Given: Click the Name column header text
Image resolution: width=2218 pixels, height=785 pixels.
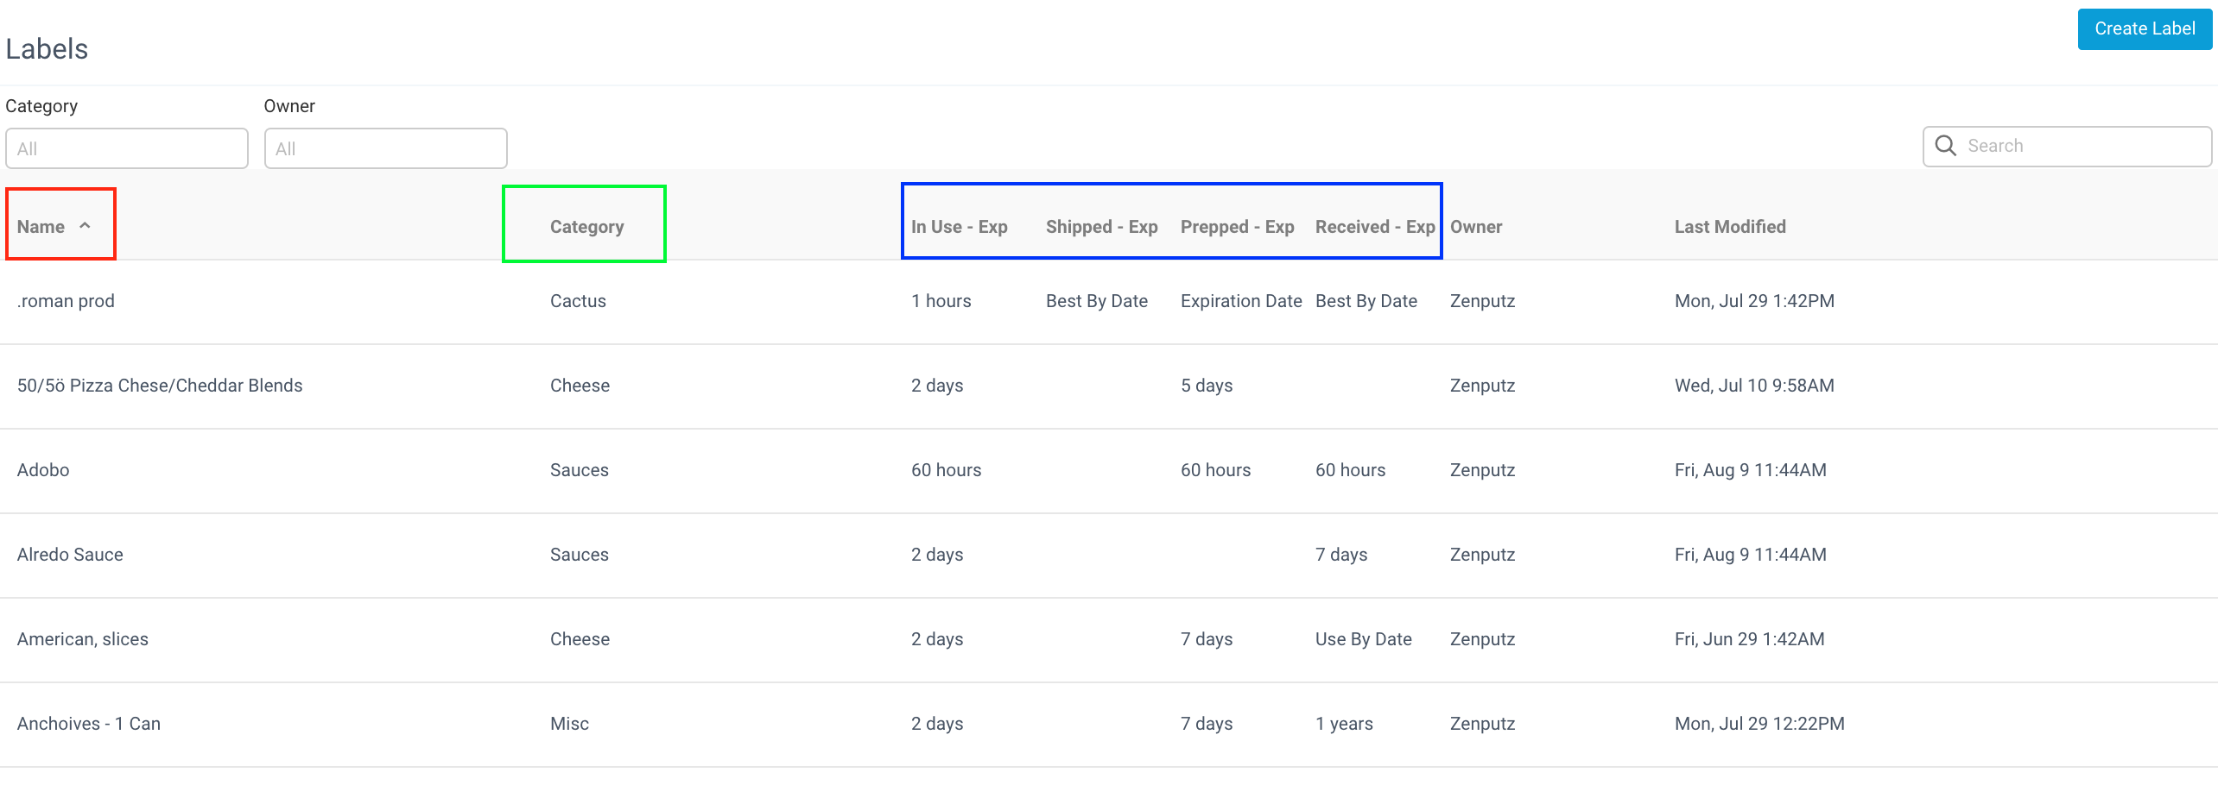Looking at the screenshot, I should [x=41, y=227].
